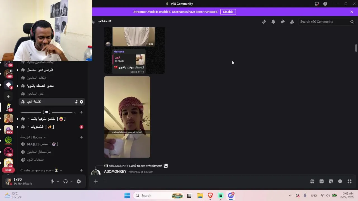
Task: Open the Help question mark icon
Action: (325, 4)
